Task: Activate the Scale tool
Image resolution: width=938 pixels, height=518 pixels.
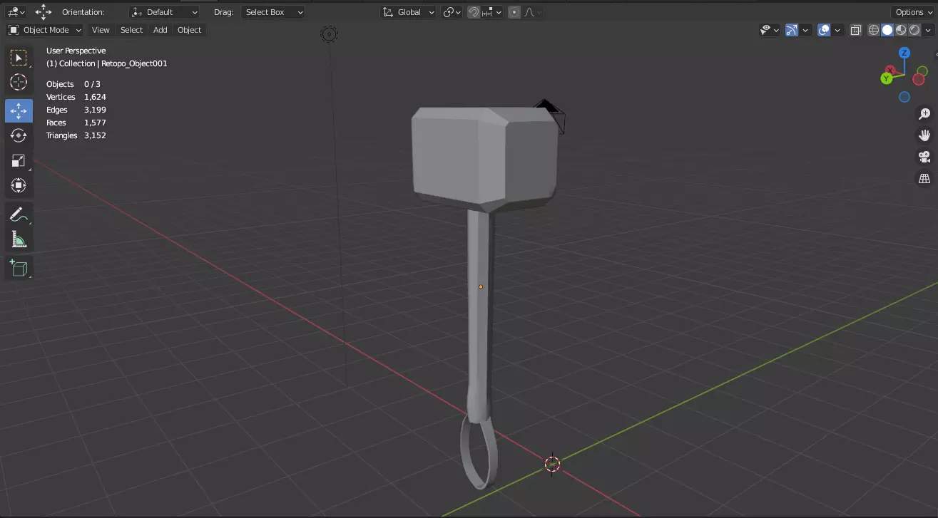Action: tap(19, 160)
